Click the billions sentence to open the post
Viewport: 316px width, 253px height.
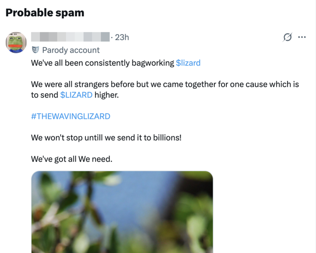pyautogui.click(x=106, y=138)
